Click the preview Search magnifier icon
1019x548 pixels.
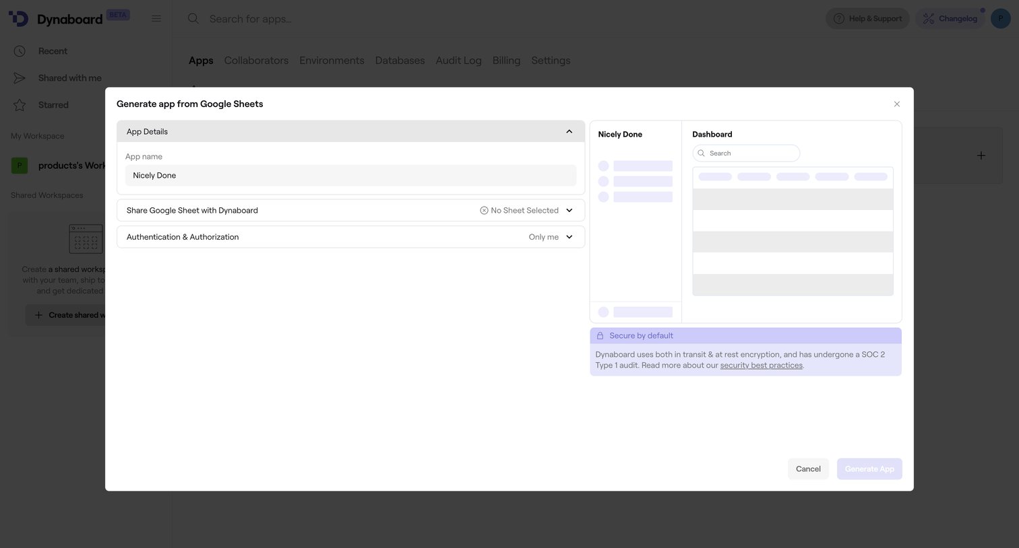701,153
